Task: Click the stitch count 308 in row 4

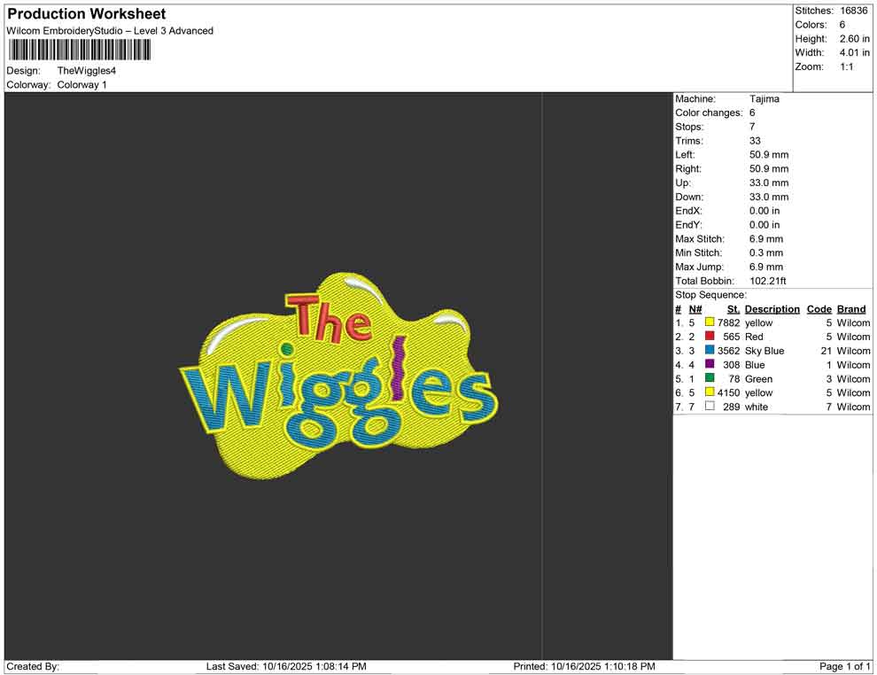Action: tap(732, 365)
